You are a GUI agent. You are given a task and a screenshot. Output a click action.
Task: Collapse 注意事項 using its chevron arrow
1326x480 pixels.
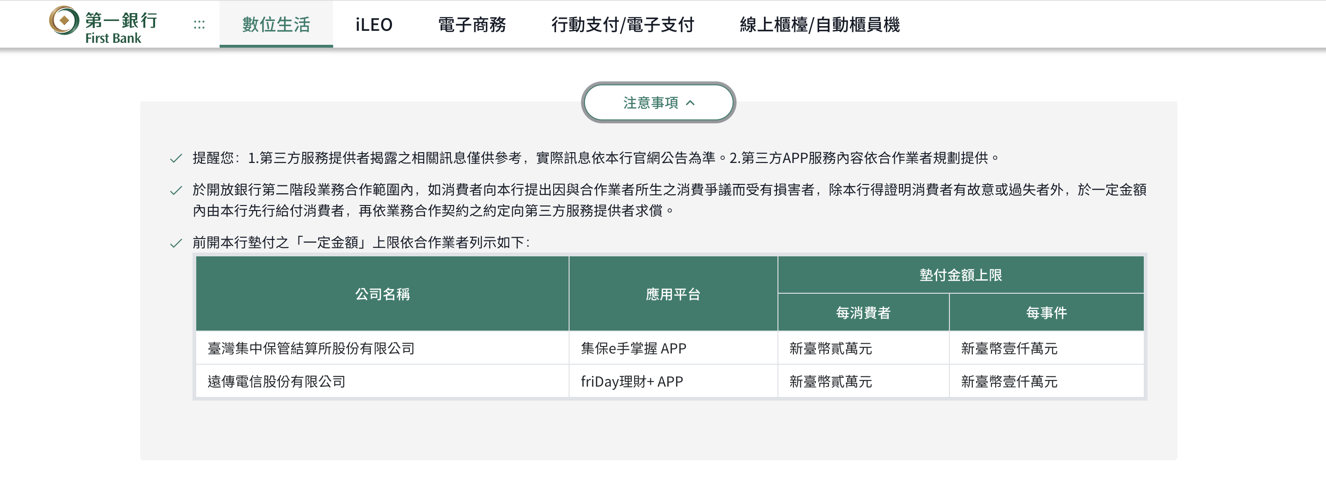[x=691, y=103]
